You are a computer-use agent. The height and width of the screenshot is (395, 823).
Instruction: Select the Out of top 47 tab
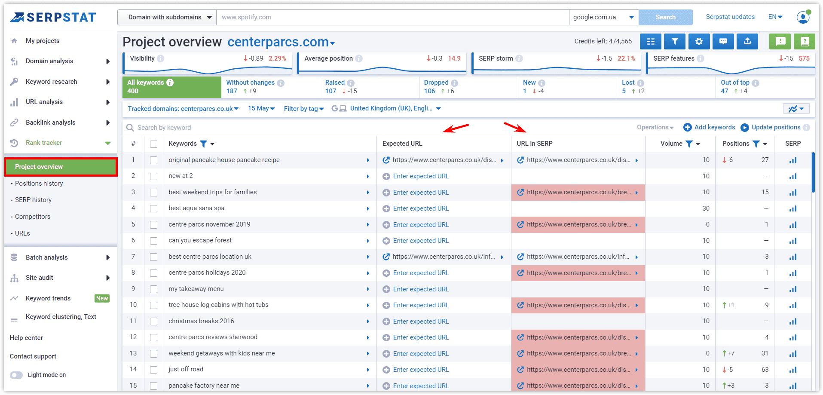765,87
